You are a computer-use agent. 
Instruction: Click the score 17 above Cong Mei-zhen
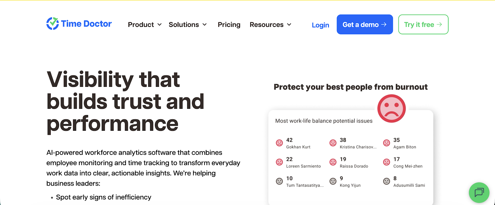[397, 159]
